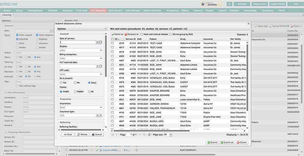
Task: Select the Hidden claims radio button
Action: tap(76, 91)
